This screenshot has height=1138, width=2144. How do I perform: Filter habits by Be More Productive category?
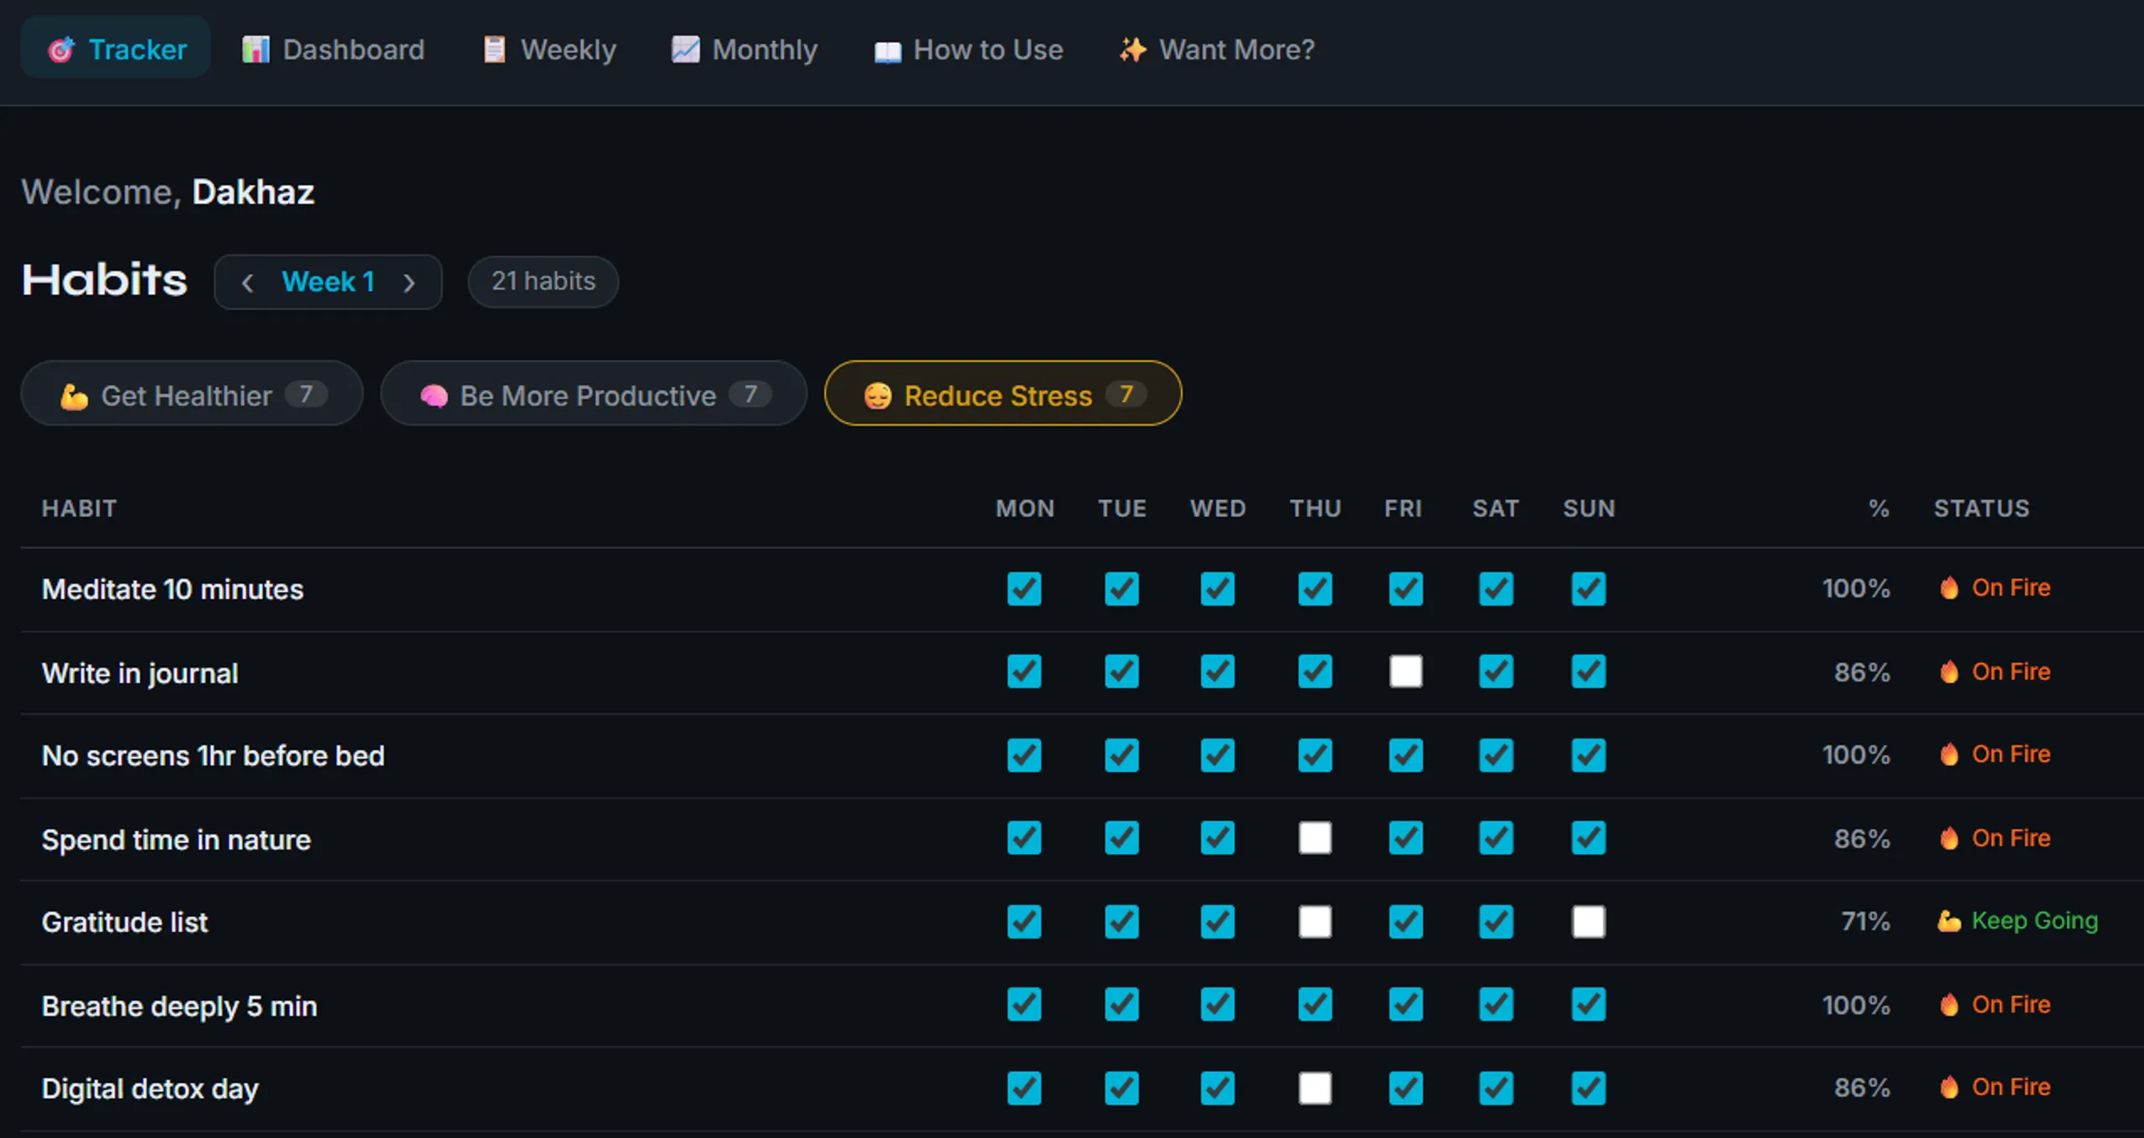(x=593, y=394)
